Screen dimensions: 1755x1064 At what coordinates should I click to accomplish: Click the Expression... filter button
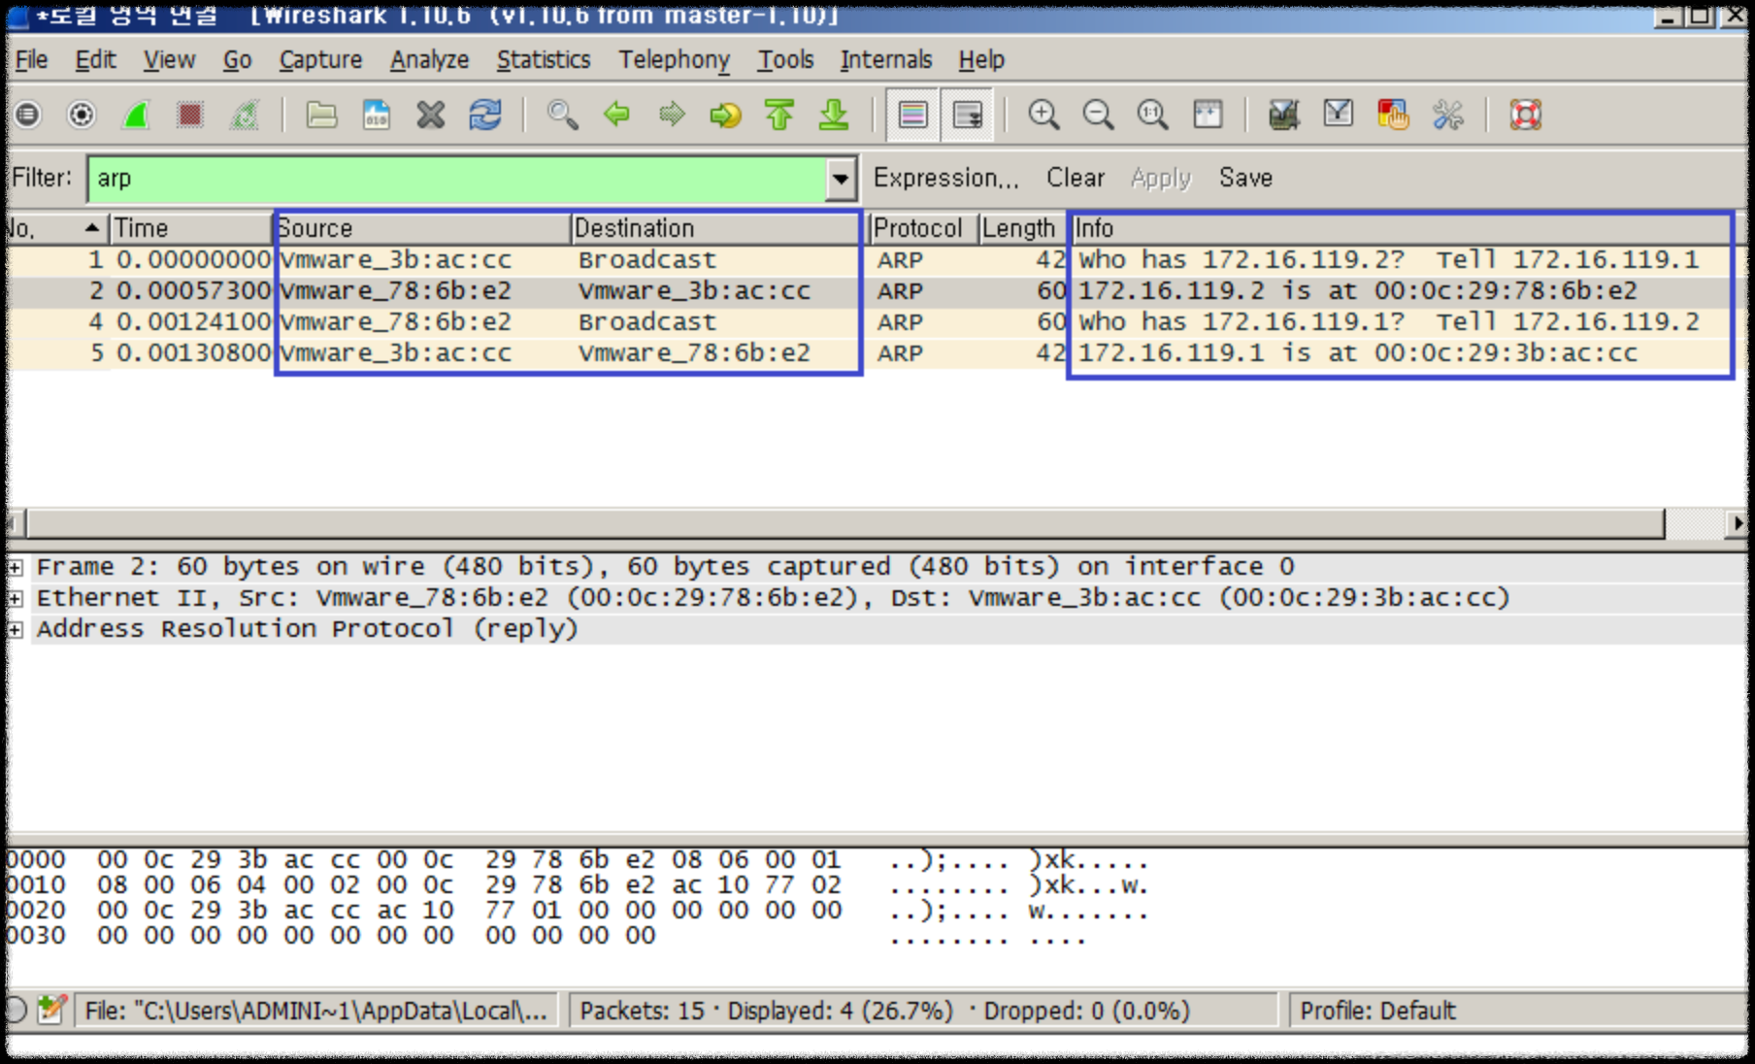945,179
